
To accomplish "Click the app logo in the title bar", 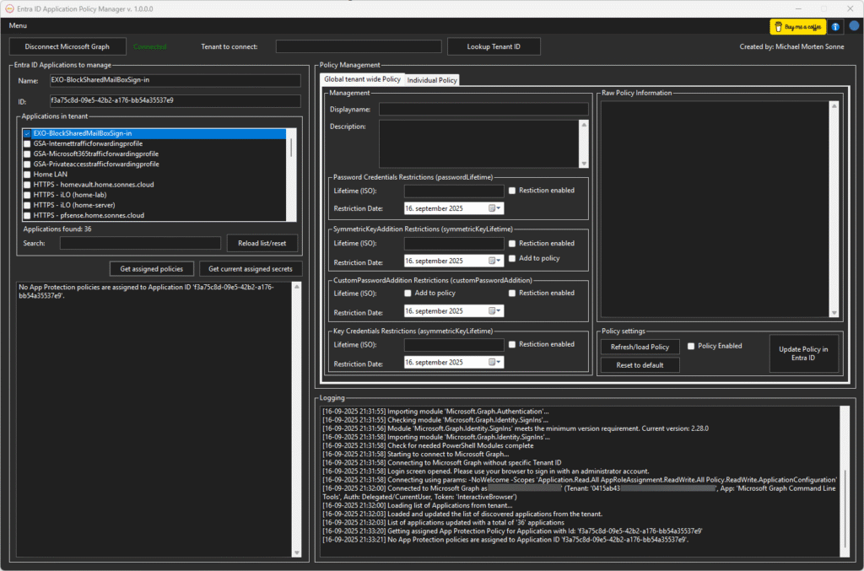I will 8,8.
